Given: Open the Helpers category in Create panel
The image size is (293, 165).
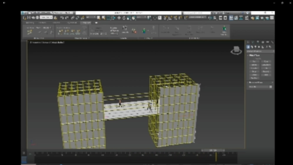Looking at the screenshot, I should click(263, 47).
